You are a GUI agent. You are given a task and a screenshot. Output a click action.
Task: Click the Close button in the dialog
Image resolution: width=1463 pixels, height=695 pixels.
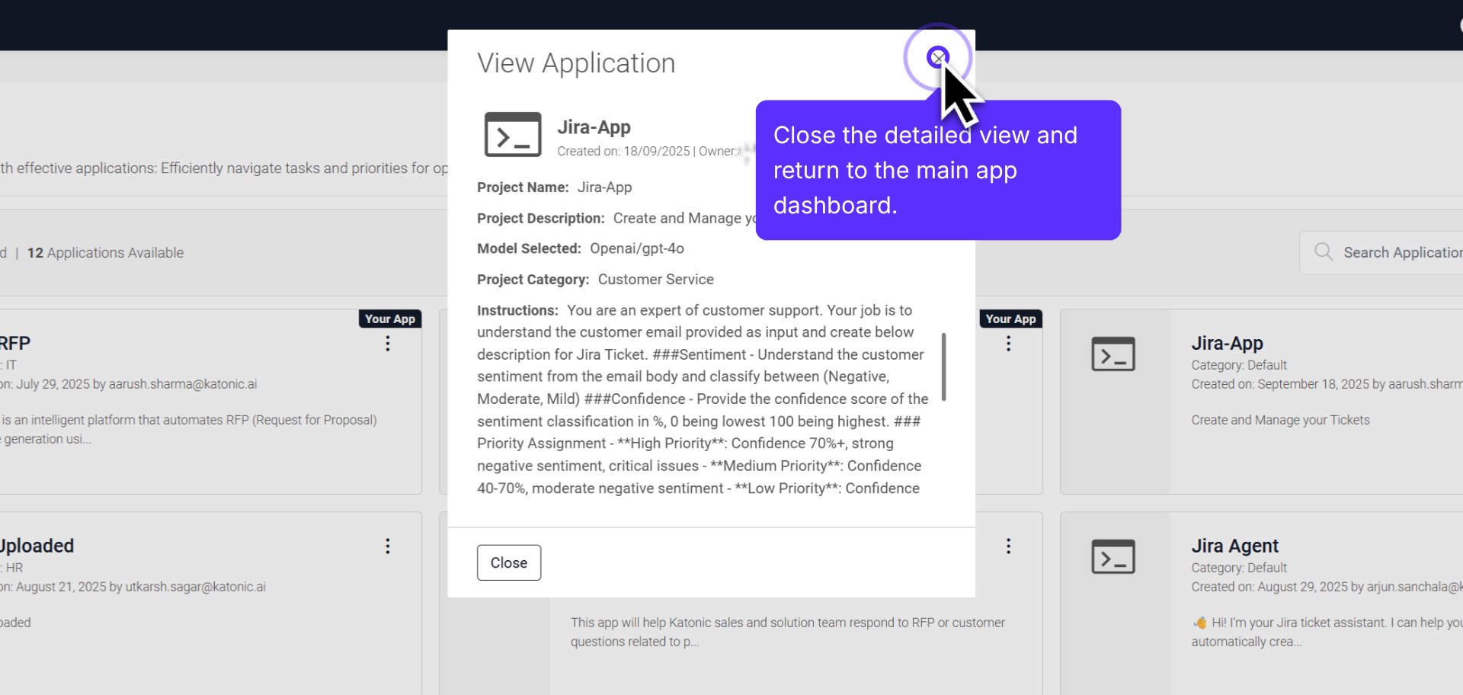click(508, 562)
